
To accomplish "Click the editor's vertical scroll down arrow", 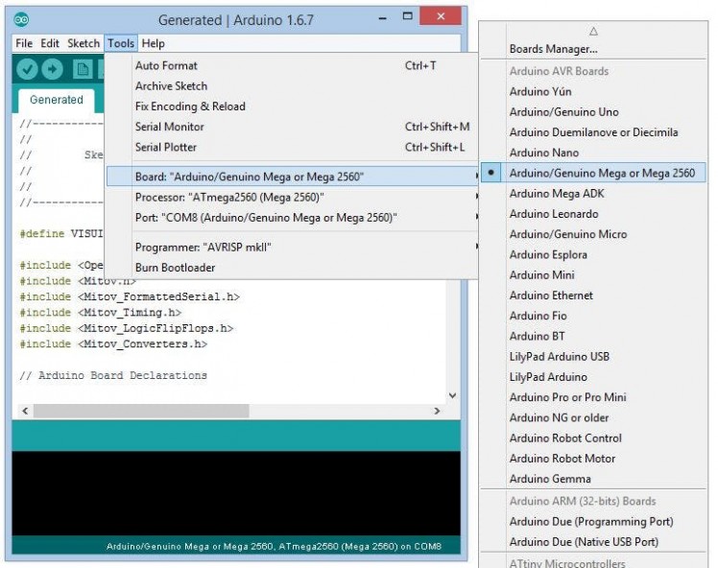I will point(452,395).
